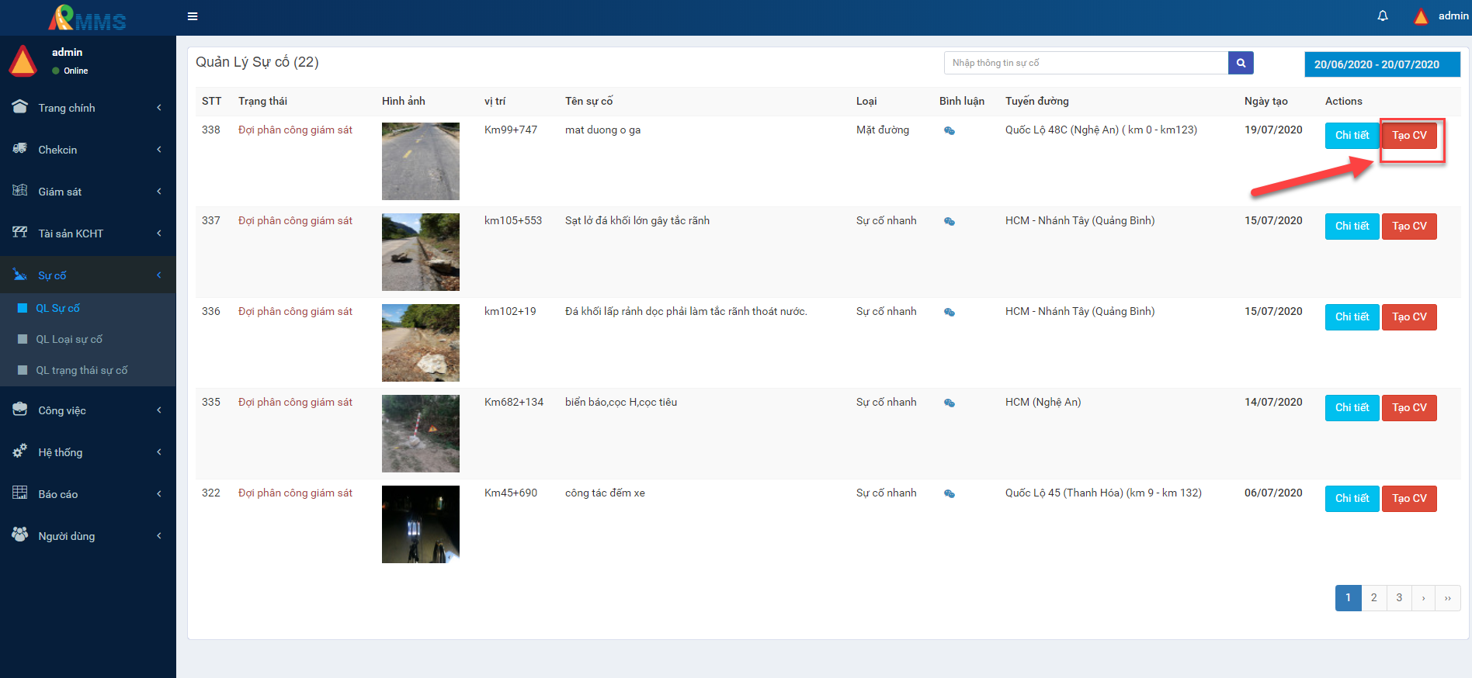Open landslide photo thumbnail for incident 337
1472x678 pixels.
click(421, 252)
